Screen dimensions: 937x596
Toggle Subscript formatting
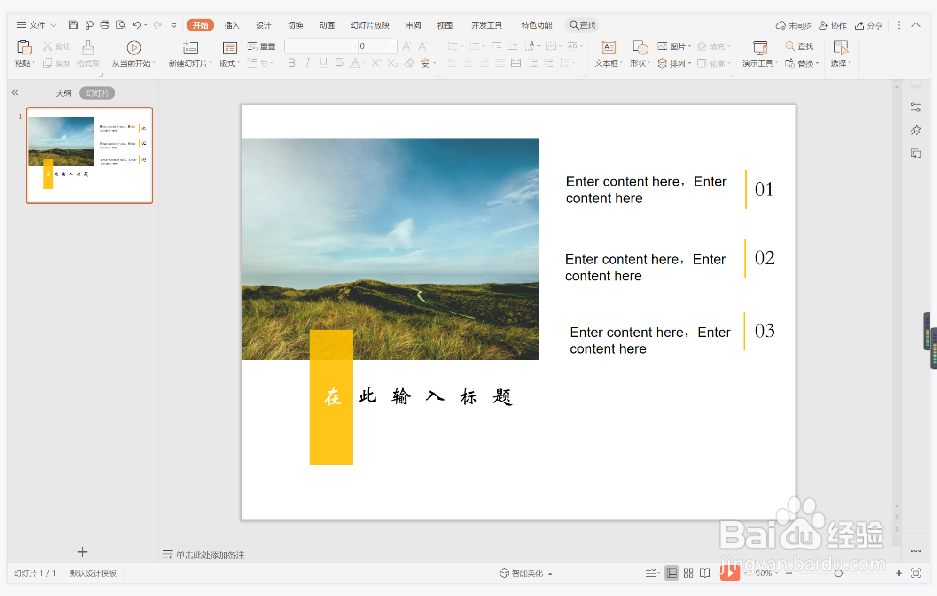[392, 63]
